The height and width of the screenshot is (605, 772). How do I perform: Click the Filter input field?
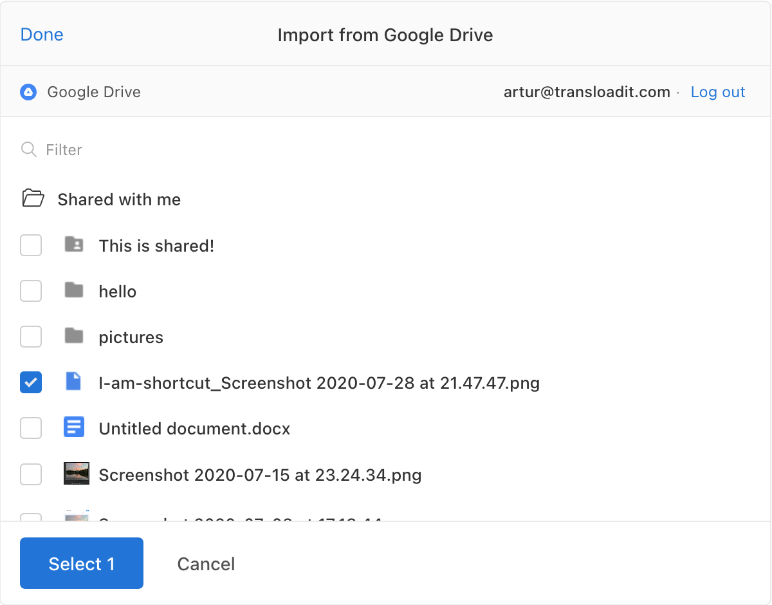386,149
